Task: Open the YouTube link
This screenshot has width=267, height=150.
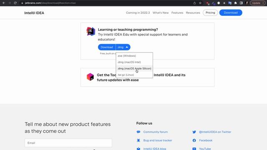Action: tap(205, 149)
